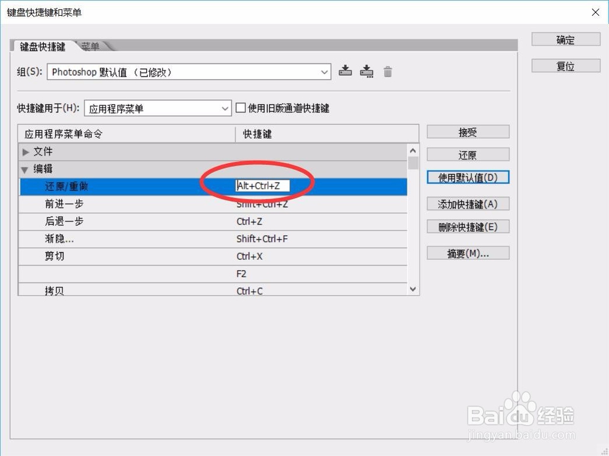Viewport: 609px width, 456px height.
Task: Open the 快捷键用于(H) dropdown
Action: tap(225, 108)
